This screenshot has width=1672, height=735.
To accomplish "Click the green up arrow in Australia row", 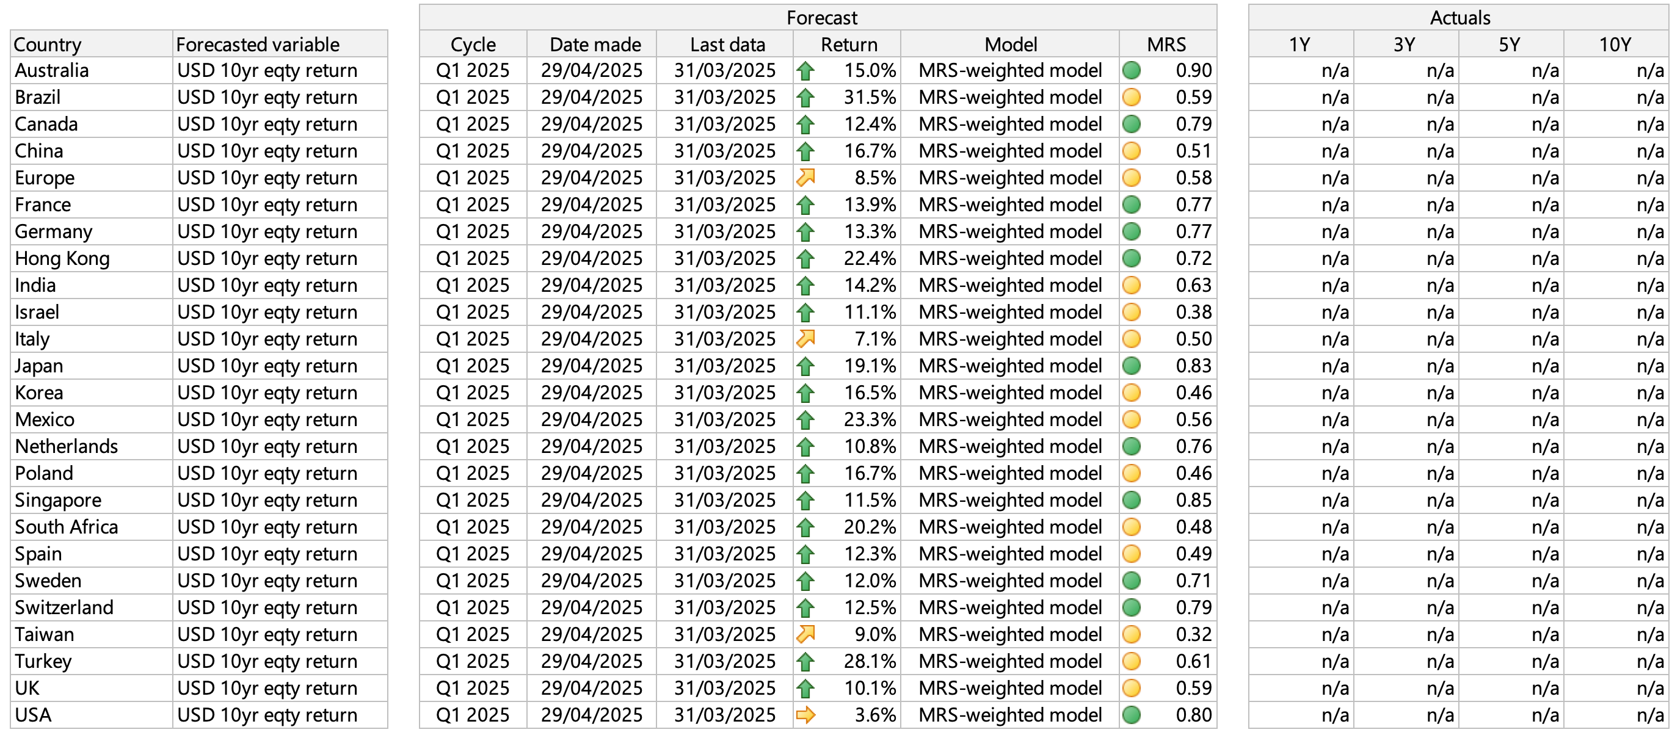I will coord(805,71).
